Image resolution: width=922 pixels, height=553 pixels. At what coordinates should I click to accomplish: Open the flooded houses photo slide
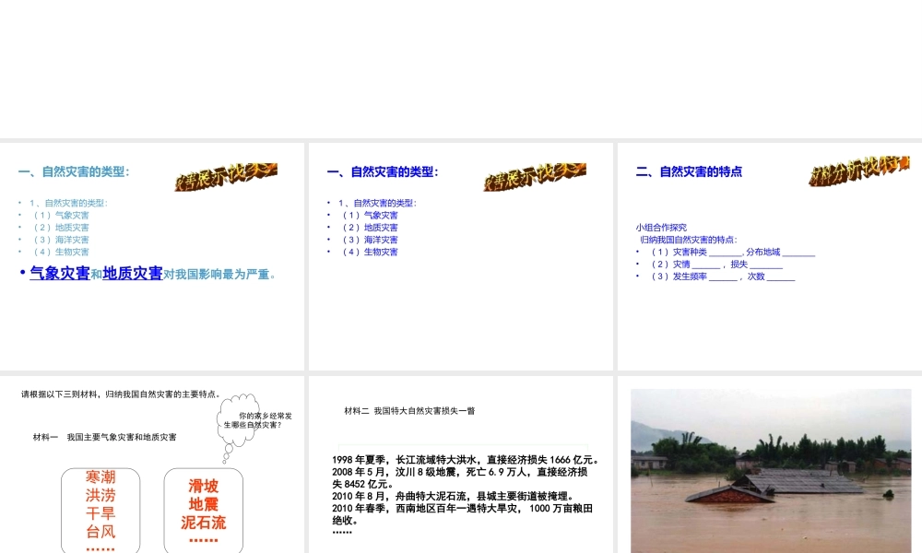click(x=771, y=471)
